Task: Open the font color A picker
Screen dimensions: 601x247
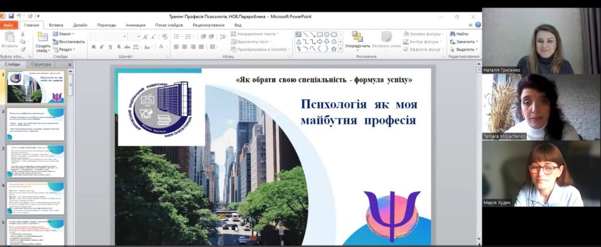Action: pos(162,47)
